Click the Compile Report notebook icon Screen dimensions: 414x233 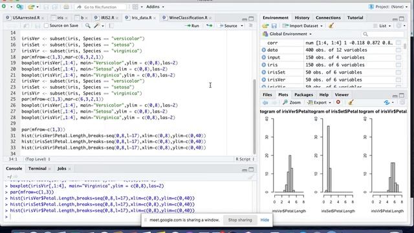[111, 26]
